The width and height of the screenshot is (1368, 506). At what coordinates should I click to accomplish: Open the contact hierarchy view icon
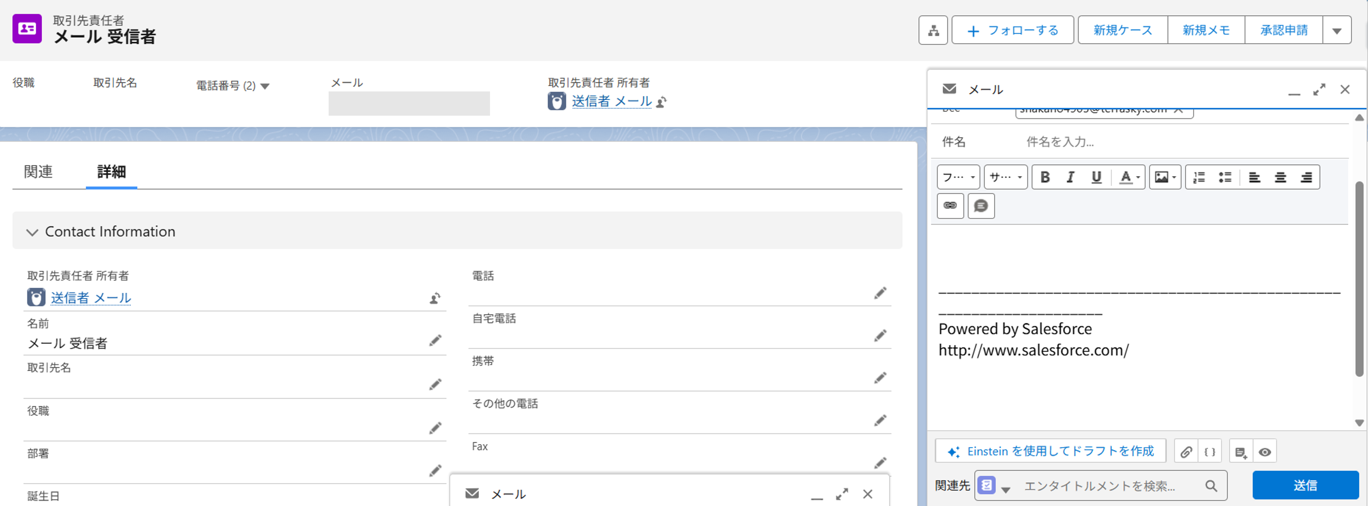(933, 30)
